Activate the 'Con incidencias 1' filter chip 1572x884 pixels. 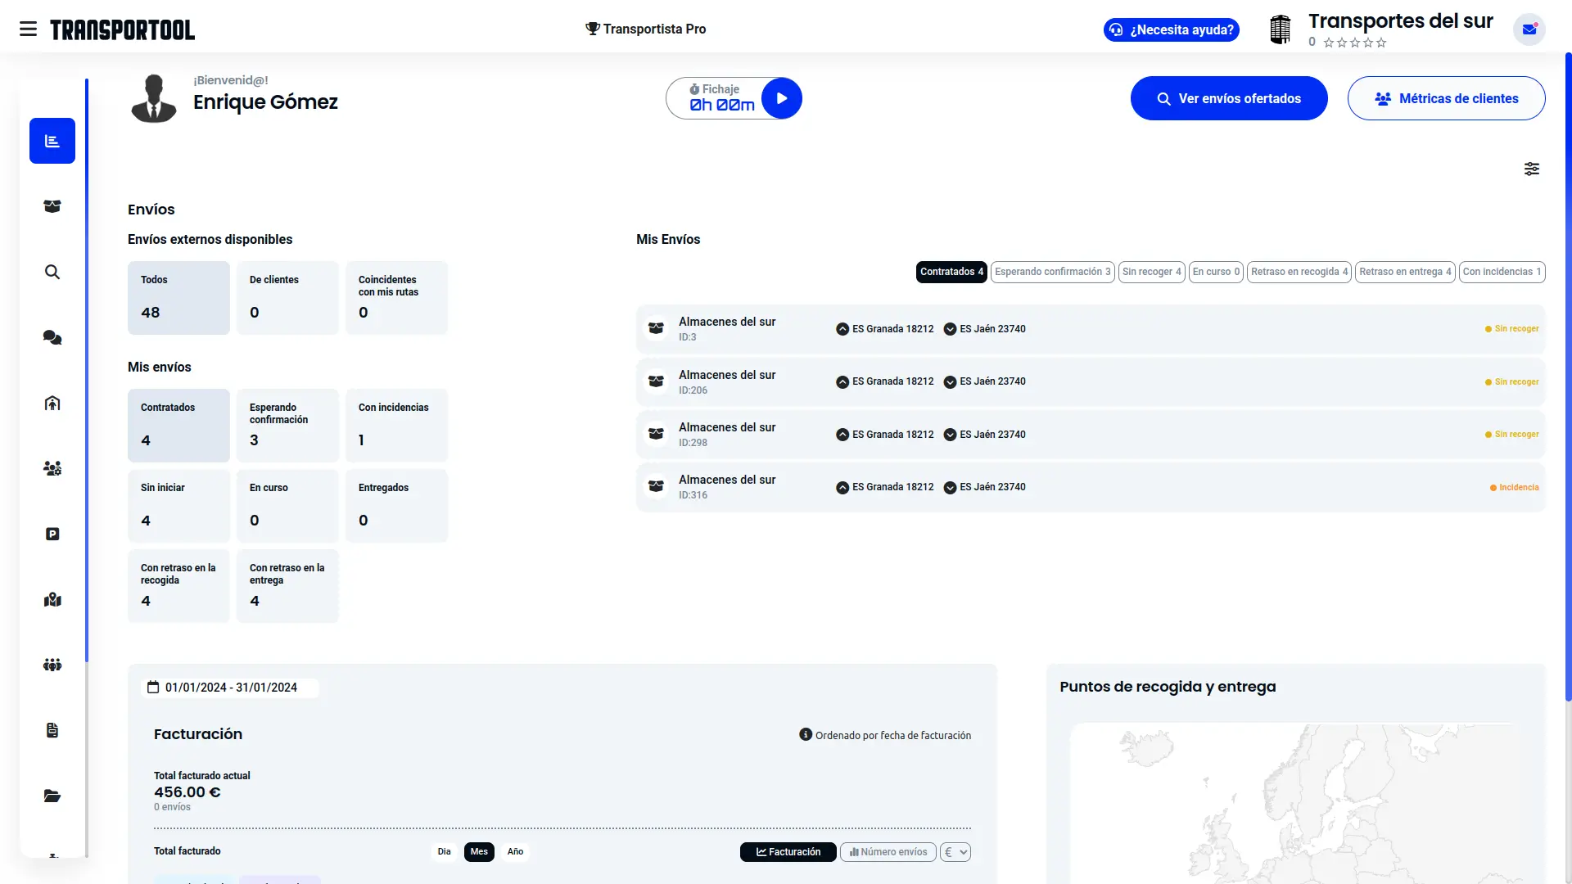pos(1502,272)
